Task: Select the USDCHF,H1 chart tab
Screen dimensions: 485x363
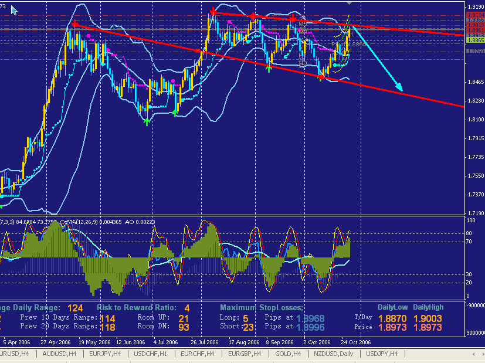Action: [150, 354]
